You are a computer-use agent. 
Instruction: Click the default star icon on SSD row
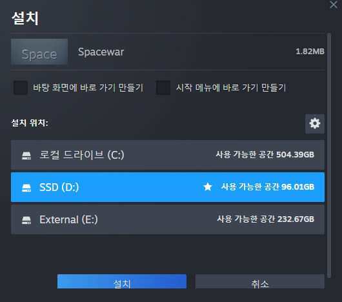(x=208, y=187)
